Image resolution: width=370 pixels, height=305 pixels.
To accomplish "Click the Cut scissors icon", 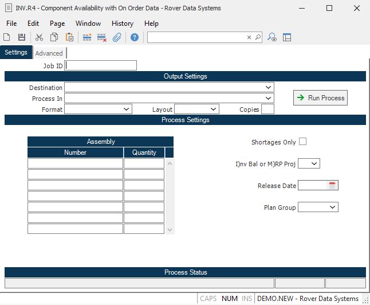I will pos(39,37).
